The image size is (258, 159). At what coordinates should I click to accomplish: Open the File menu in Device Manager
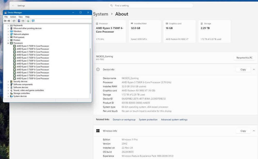tap(6, 17)
